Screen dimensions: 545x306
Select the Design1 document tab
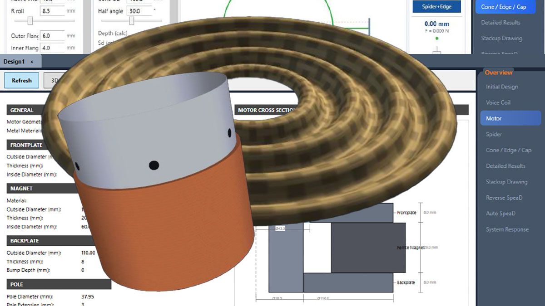(x=20, y=61)
